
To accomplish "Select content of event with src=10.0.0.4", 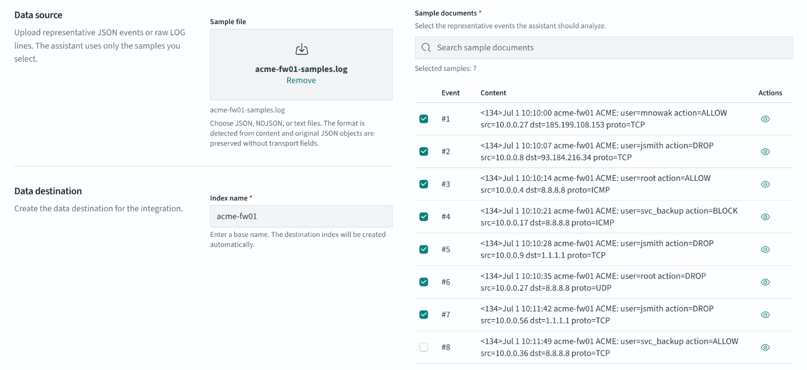I will tap(595, 184).
